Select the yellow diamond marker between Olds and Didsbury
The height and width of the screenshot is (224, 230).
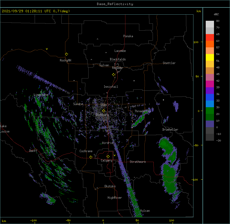[x=104, y=111]
